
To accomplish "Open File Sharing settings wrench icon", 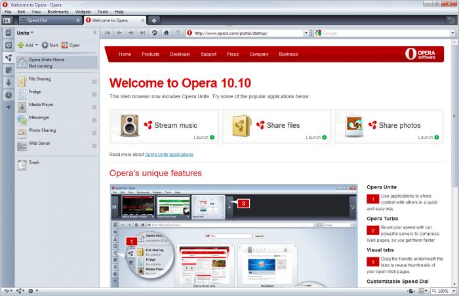I will coord(94,82).
